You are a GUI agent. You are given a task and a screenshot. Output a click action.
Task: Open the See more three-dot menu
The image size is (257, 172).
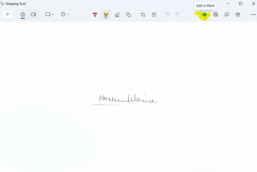tap(253, 15)
